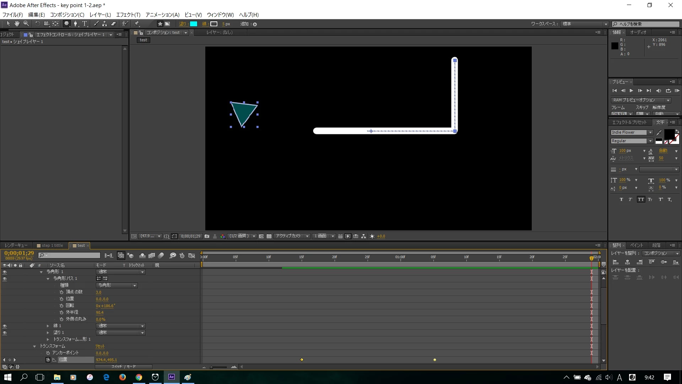Collapse the トランスフォーム group
The width and height of the screenshot is (682, 384).
34,346
